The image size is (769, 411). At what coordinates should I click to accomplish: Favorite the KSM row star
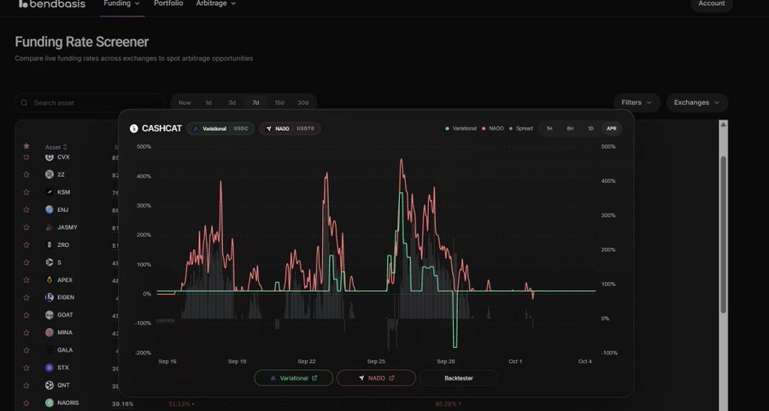point(26,192)
